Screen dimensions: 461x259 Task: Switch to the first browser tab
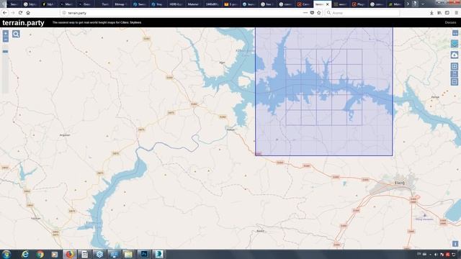click(13, 4)
